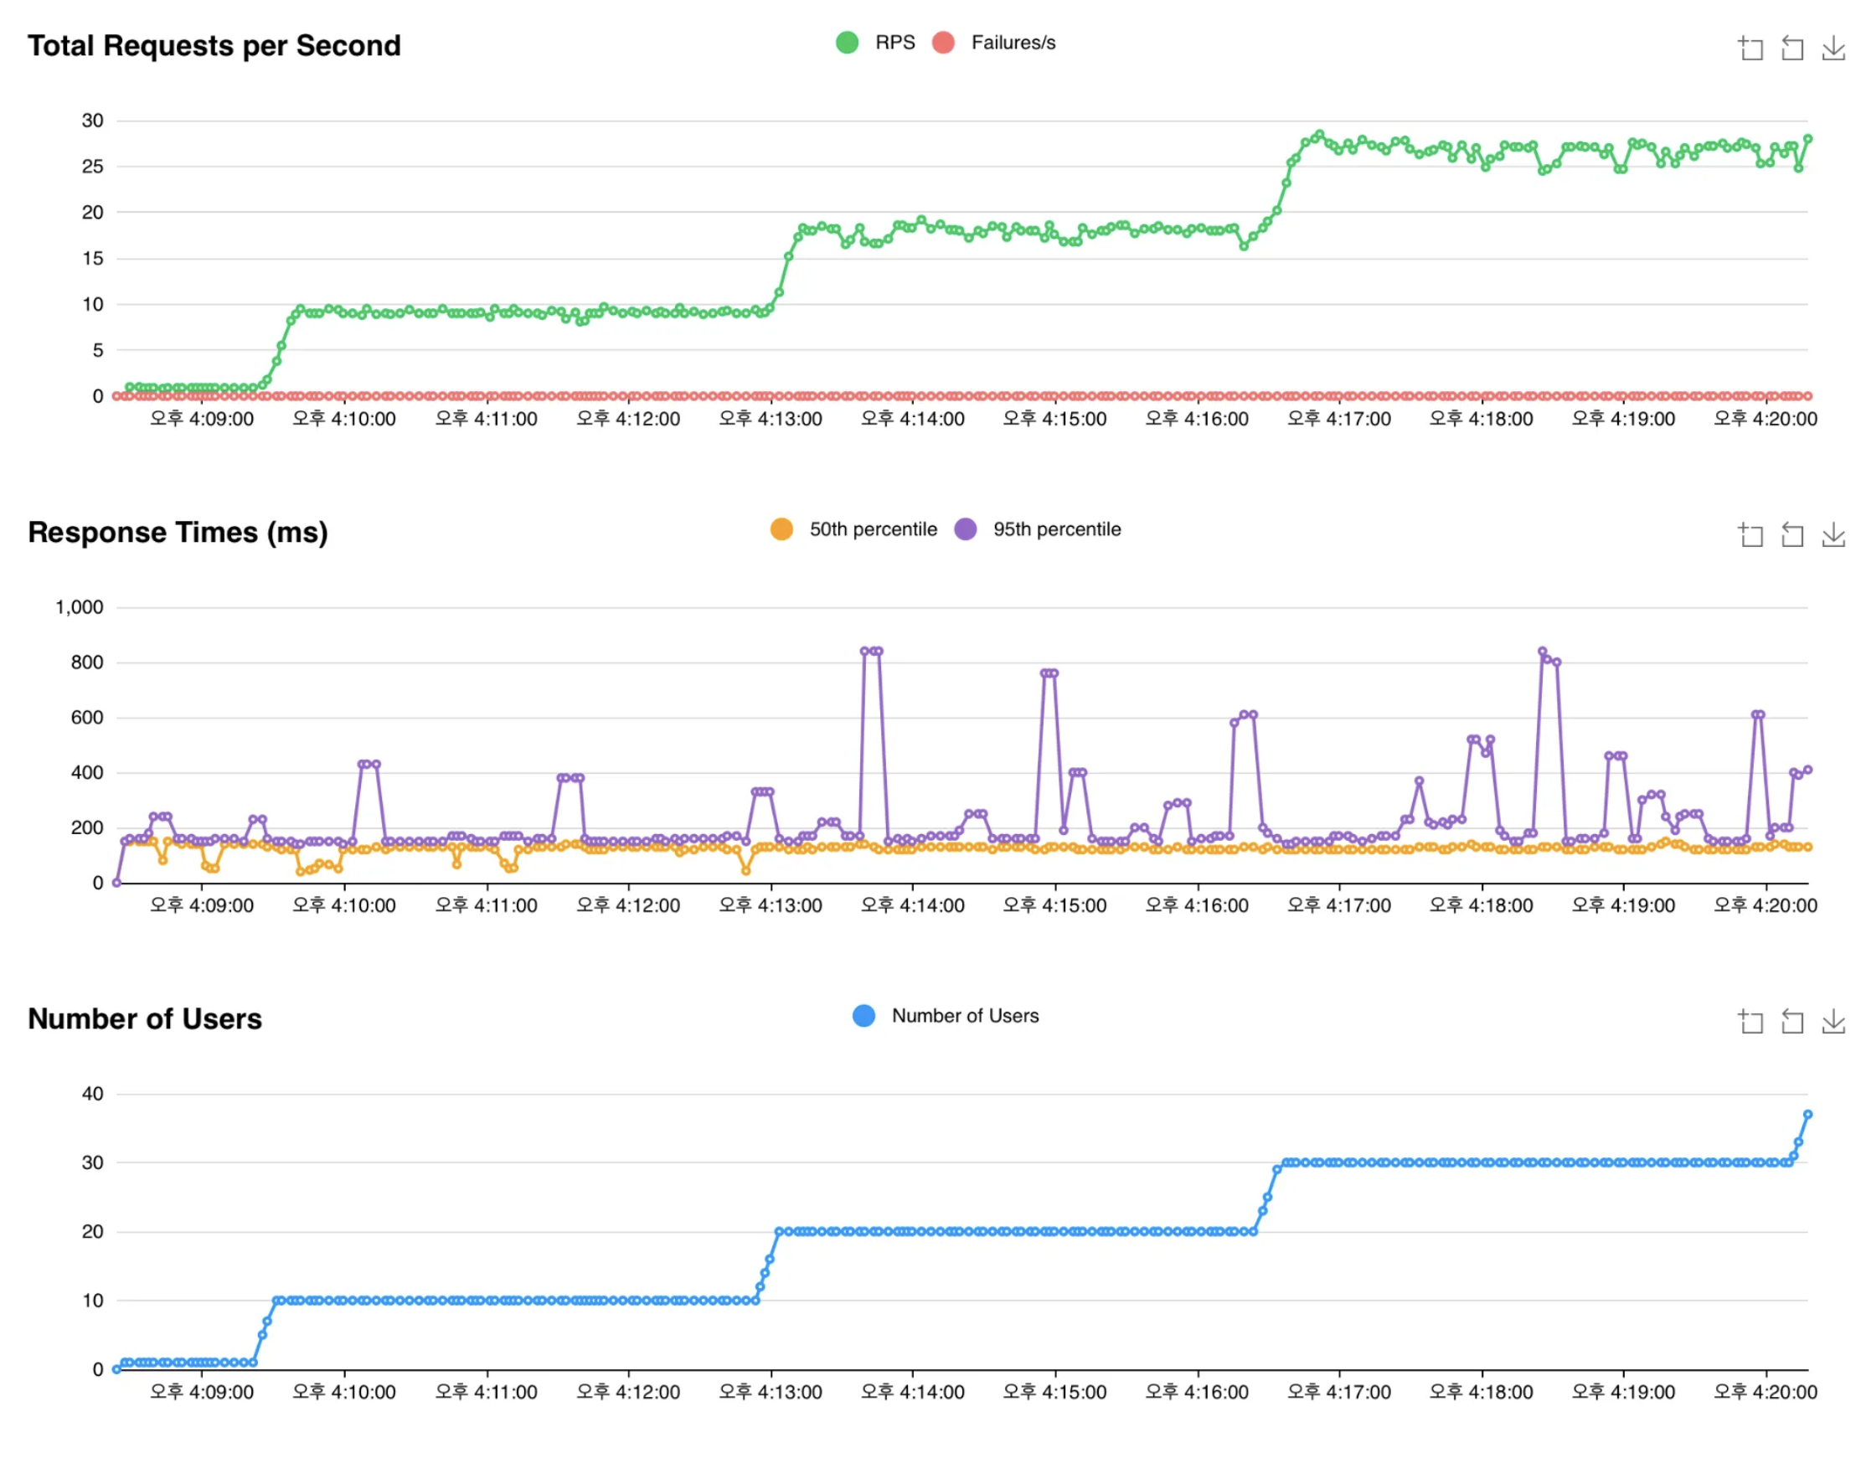Click final green RPS data point at right edge
Viewport: 1866px width, 1474px height.
pyautogui.click(x=1807, y=138)
